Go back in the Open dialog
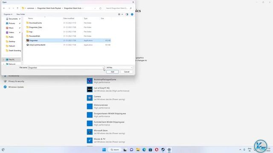Screen dimensions: 273x153 [x=4, y=8]
